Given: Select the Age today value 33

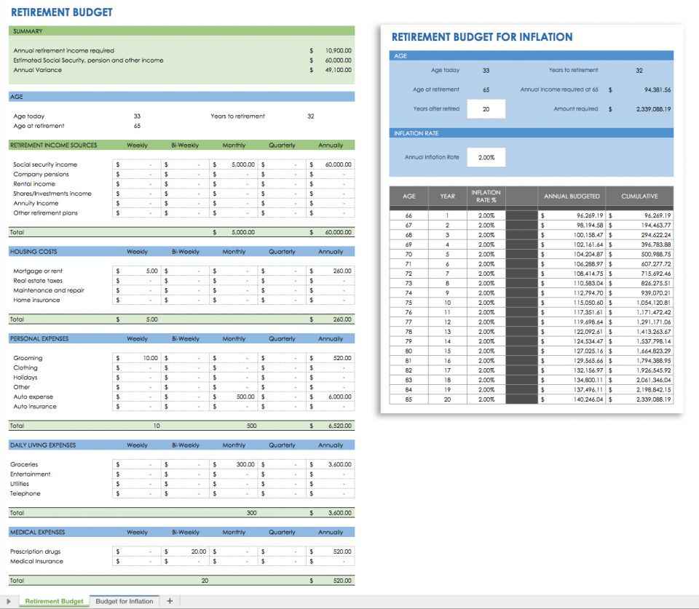Looking at the screenshot, I should tap(137, 115).
